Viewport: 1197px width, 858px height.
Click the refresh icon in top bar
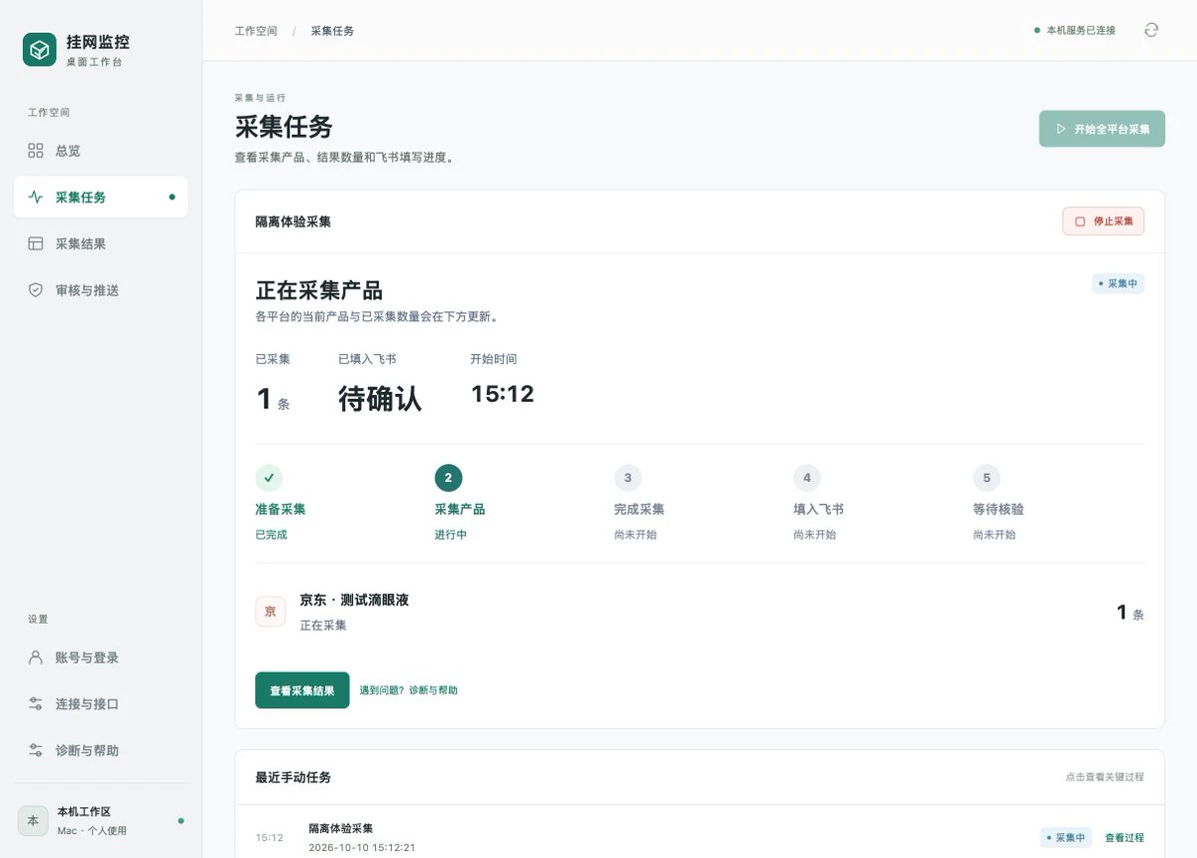pos(1151,30)
